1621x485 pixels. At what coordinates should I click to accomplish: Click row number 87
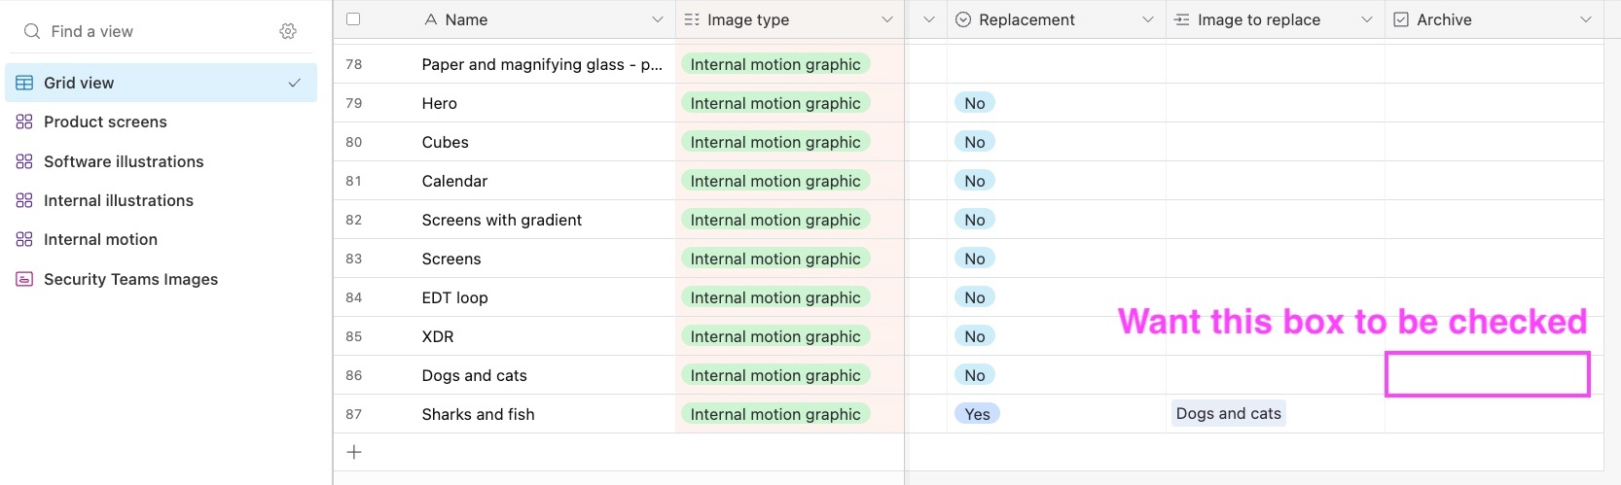coord(354,414)
